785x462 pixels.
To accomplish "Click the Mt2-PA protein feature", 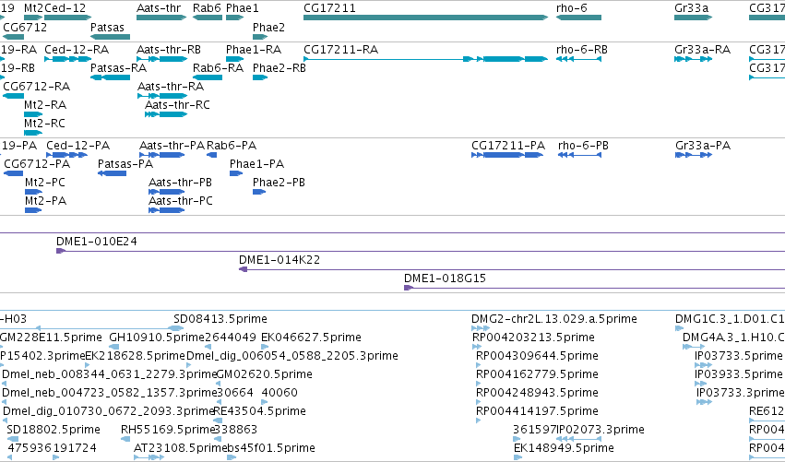I will [x=33, y=210].
